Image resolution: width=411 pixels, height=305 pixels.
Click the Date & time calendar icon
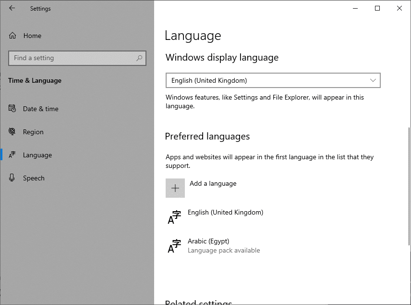pos(12,109)
